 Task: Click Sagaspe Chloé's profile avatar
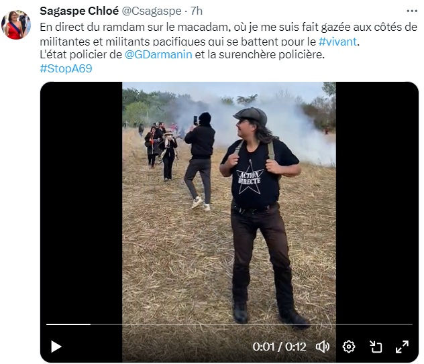[x=16, y=25]
